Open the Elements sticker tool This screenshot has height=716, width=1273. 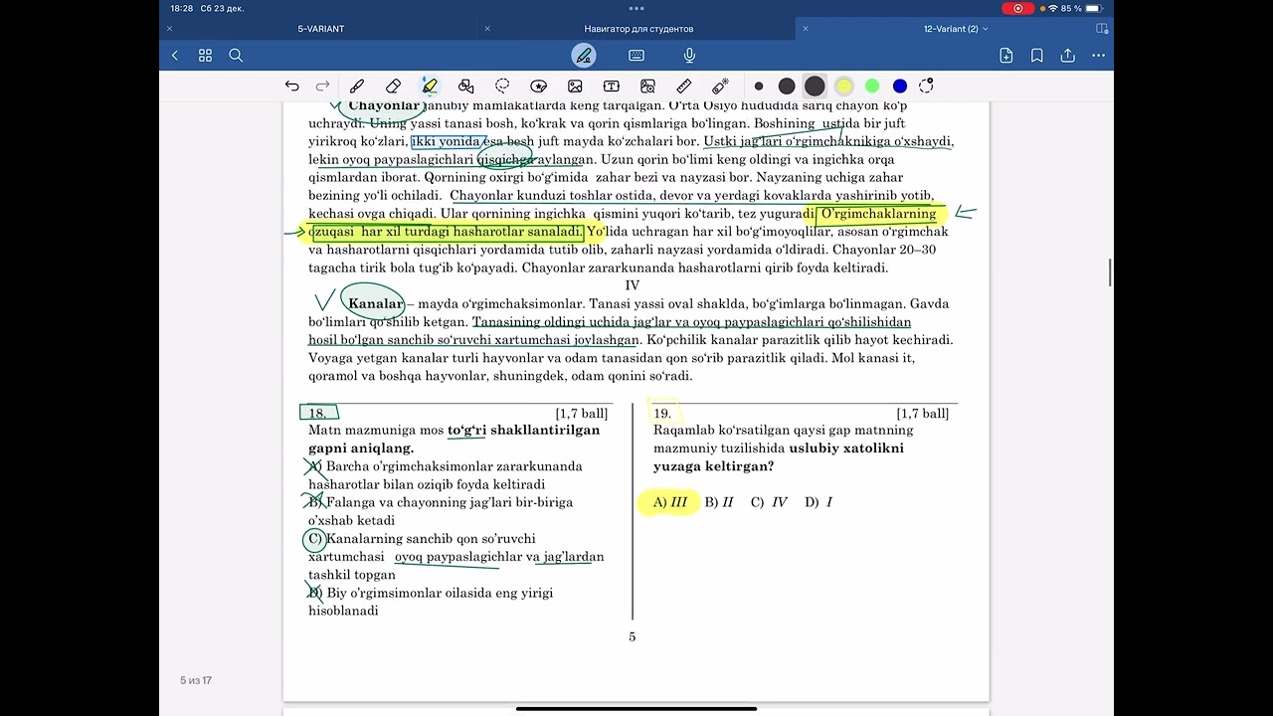539,86
